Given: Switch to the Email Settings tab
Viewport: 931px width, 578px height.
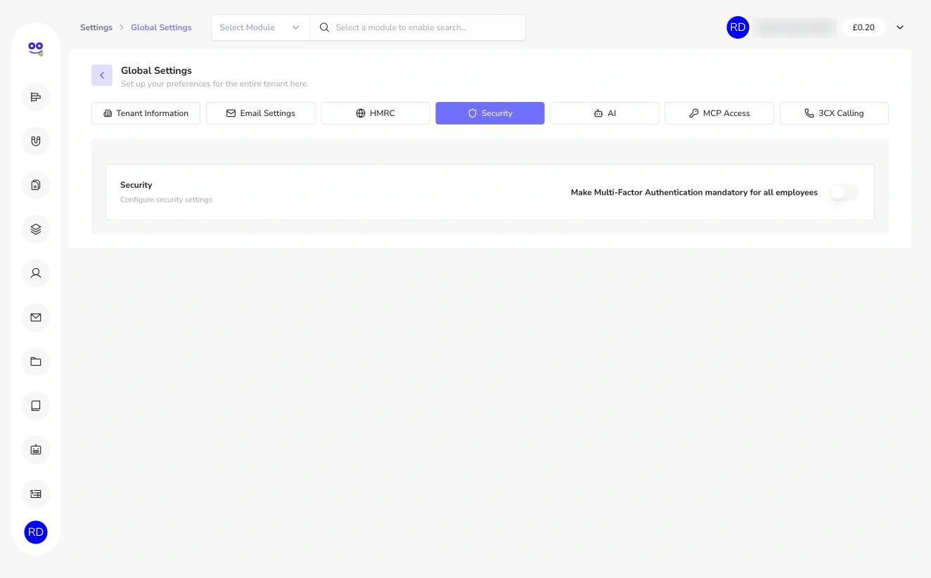Looking at the screenshot, I should (x=260, y=113).
